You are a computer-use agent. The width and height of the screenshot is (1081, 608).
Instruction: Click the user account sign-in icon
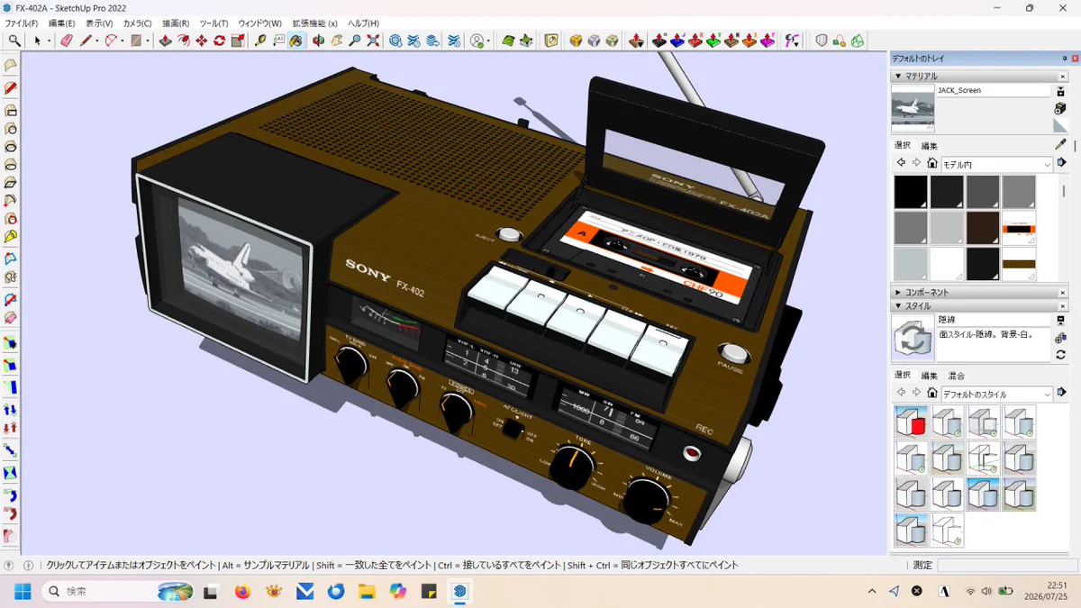476,41
